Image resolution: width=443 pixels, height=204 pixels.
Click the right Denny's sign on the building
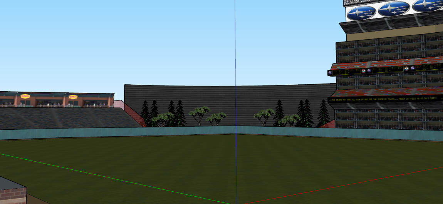73,97
